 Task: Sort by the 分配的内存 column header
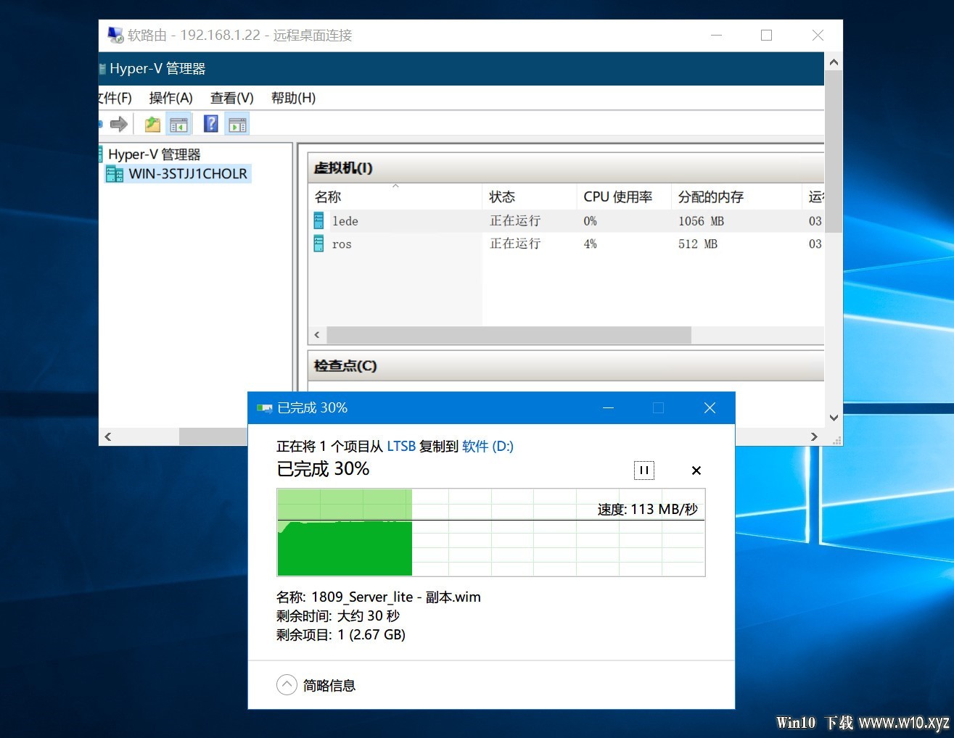736,196
